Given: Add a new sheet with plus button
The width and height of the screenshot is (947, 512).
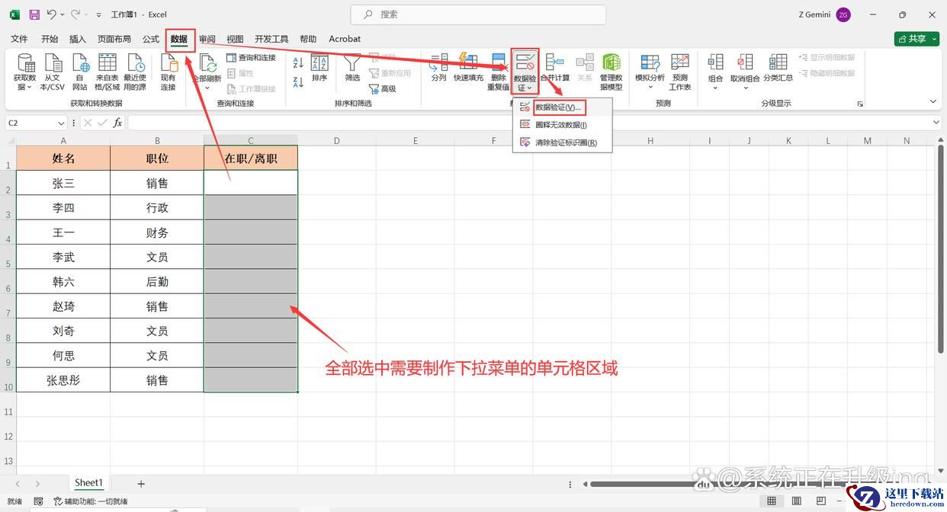Looking at the screenshot, I should (x=141, y=483).
